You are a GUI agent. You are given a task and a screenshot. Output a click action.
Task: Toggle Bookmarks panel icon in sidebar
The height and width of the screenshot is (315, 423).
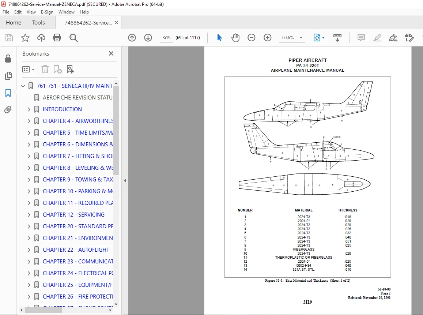(8, 93)
